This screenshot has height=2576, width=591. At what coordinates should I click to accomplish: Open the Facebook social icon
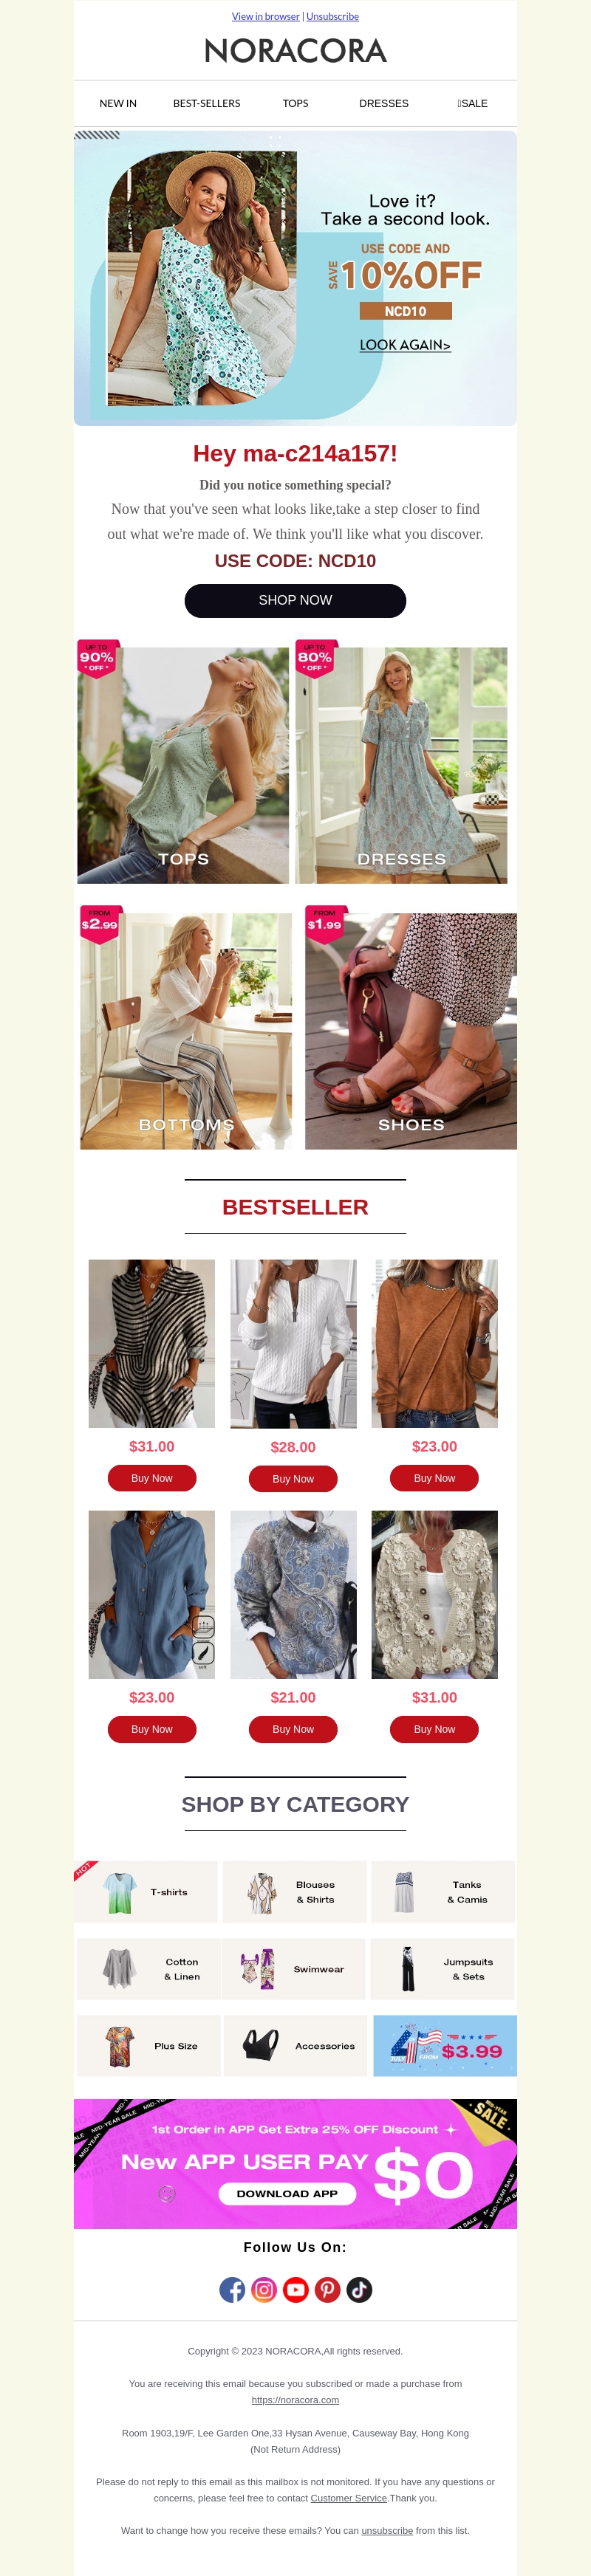(232, 2290)
